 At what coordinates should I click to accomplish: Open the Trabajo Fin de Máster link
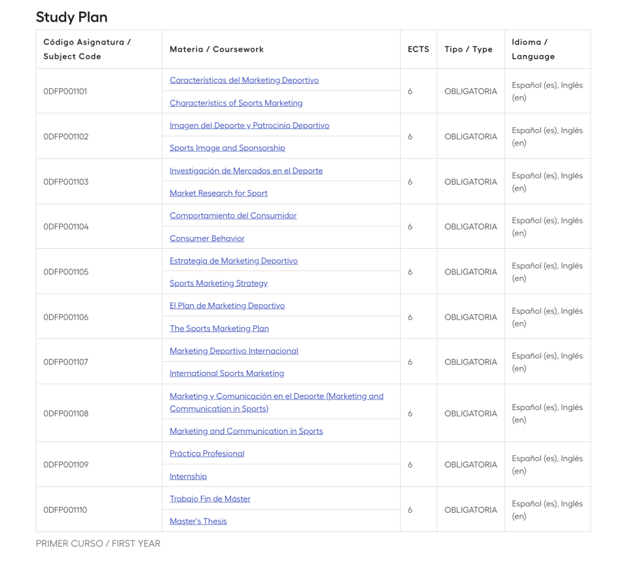point(210,499)
